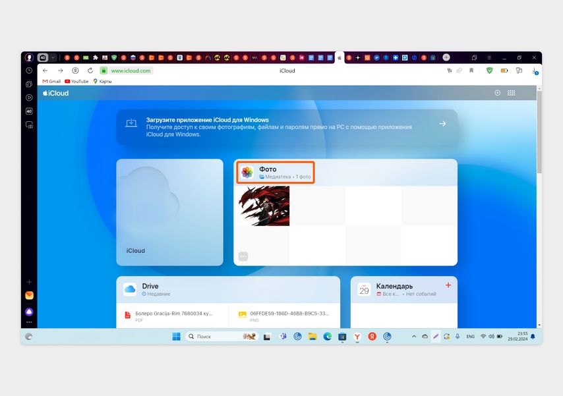This screenshot has height=396, width=563.
Task: Open the iCloud apps grid launcher
Action: (512, 93)
